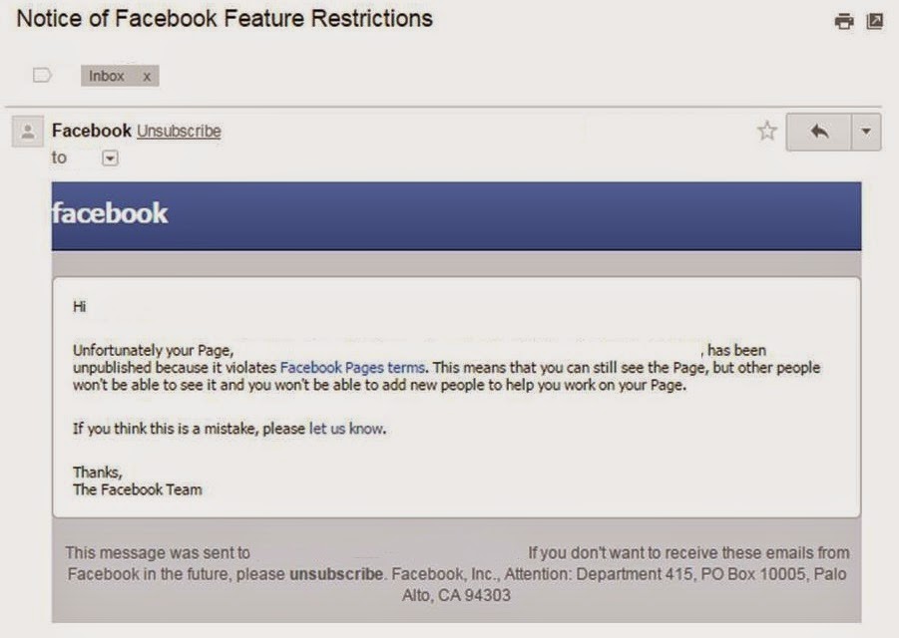Click the sender's avatar icon

[27, 132]
